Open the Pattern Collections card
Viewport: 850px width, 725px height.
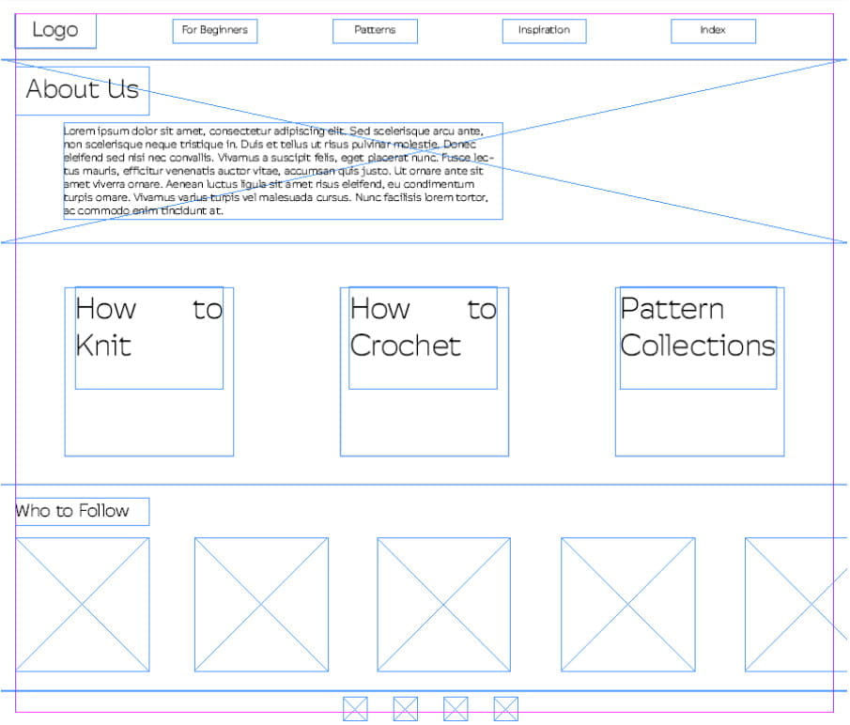click(700, 372)
